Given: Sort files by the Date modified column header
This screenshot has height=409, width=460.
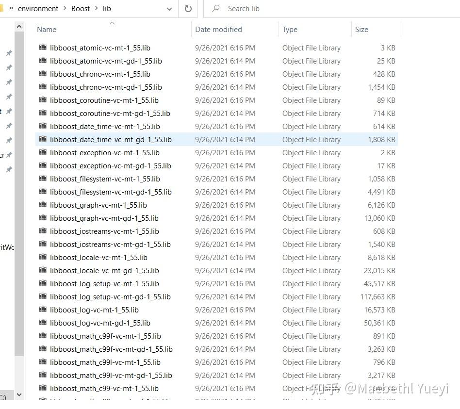Looking at the screenshot, I should click(x=218, y=29).
